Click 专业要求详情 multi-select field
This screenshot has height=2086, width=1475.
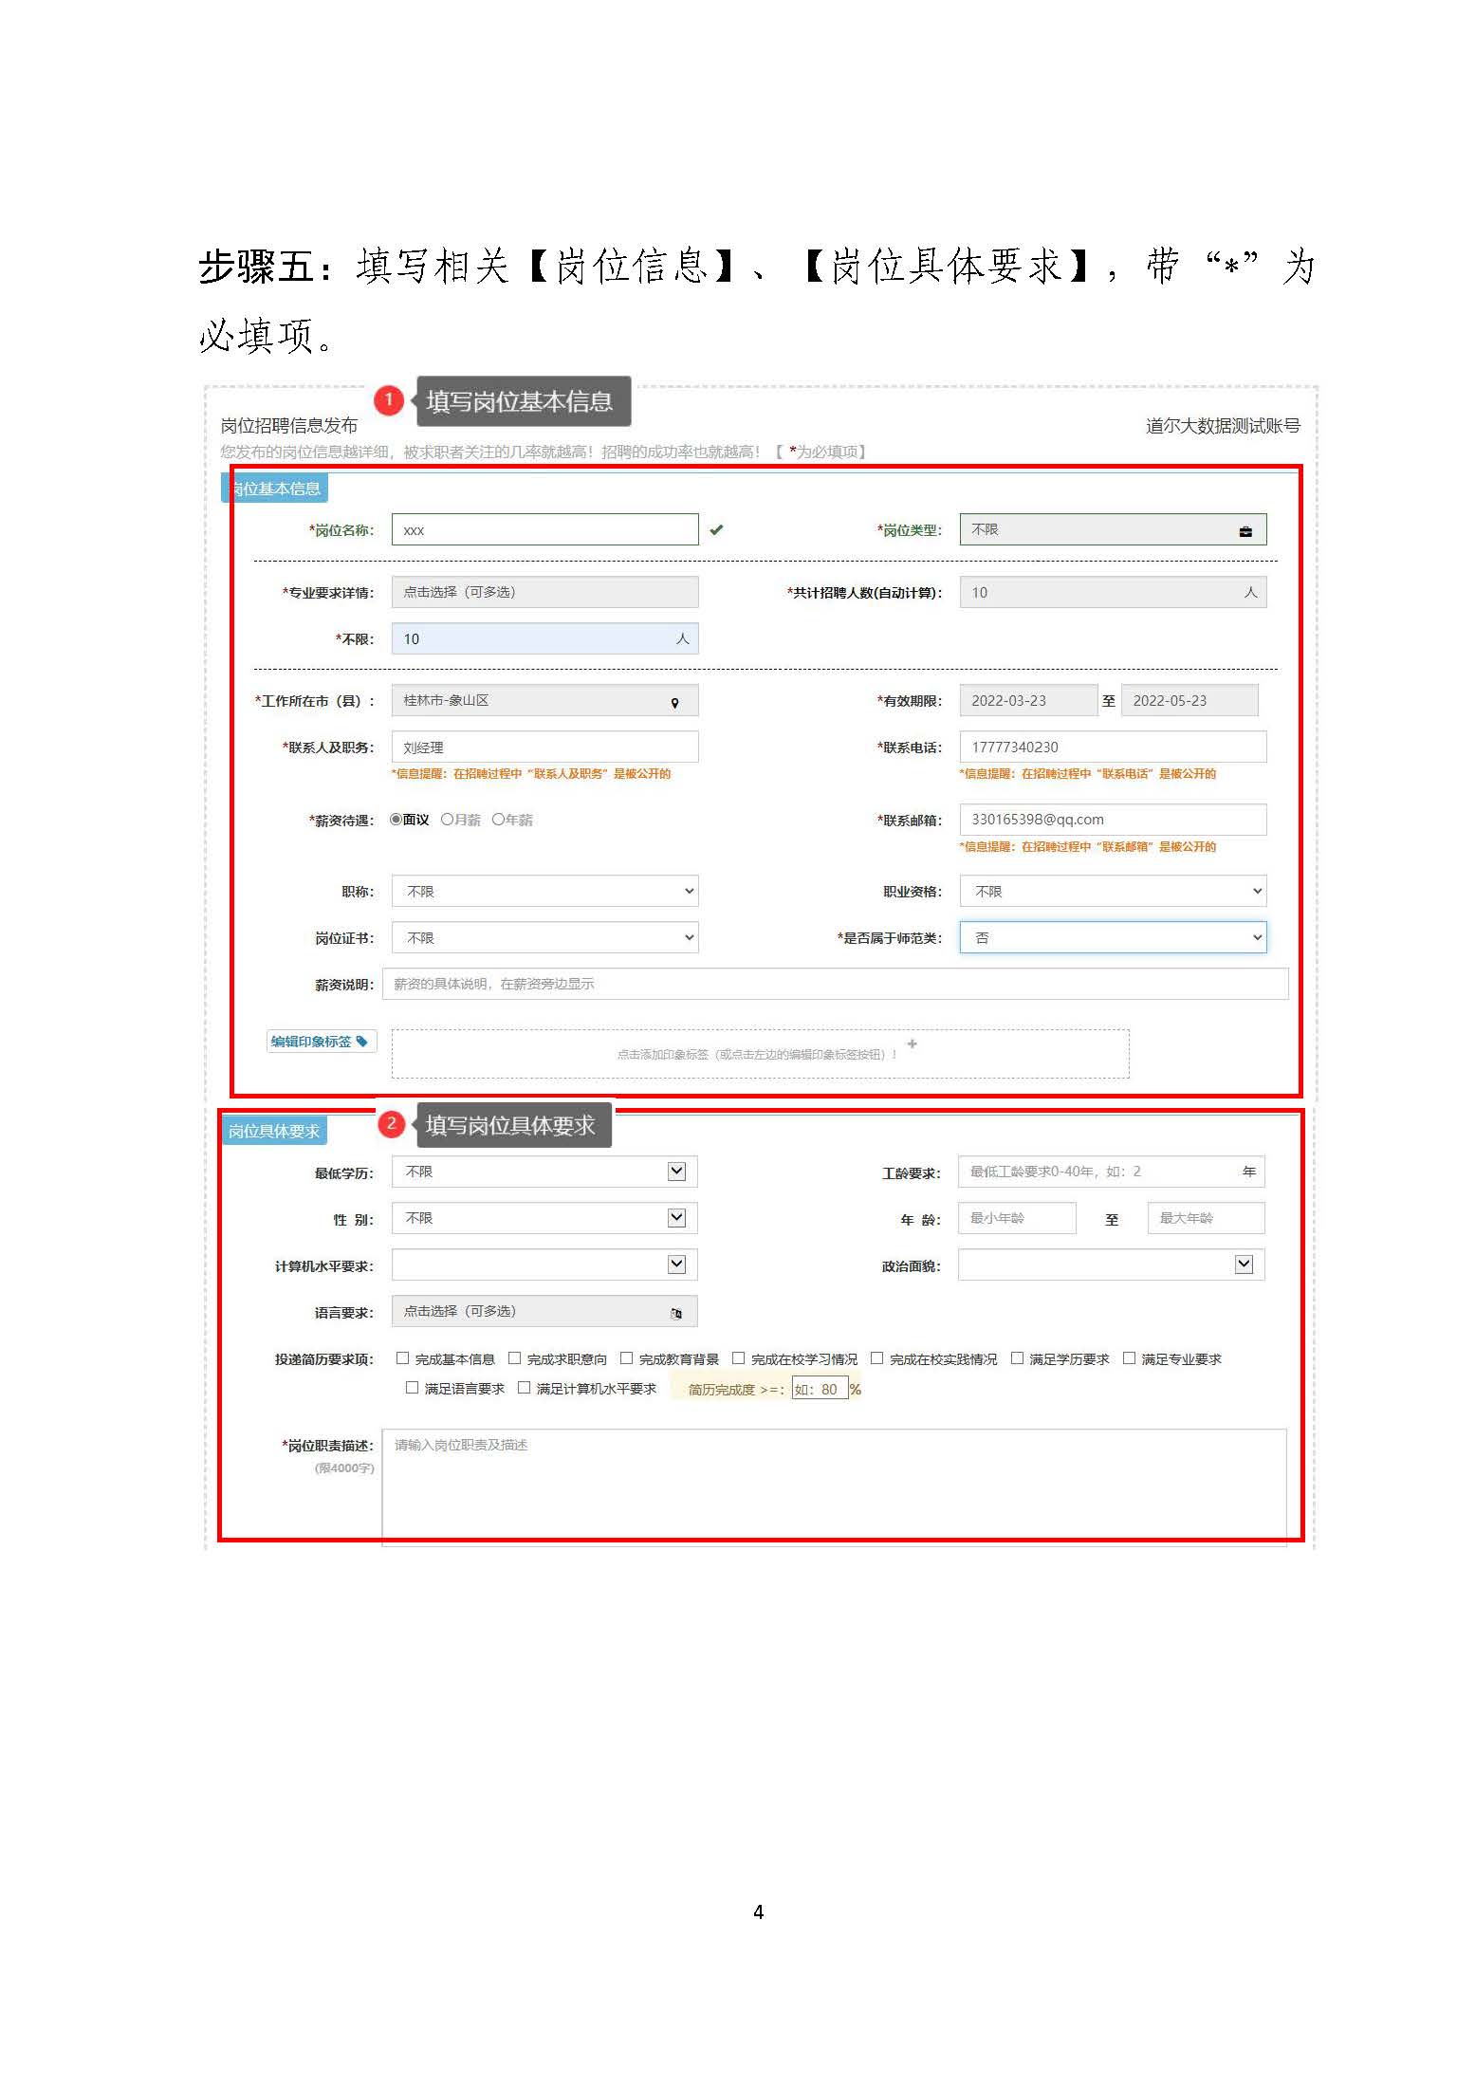pos(544,592)
